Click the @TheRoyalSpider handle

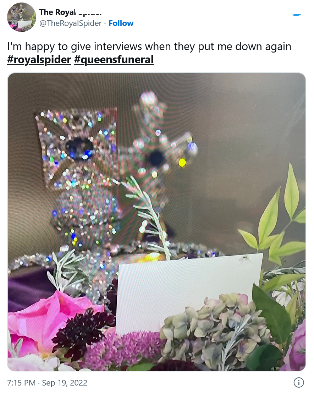[70, 23]
